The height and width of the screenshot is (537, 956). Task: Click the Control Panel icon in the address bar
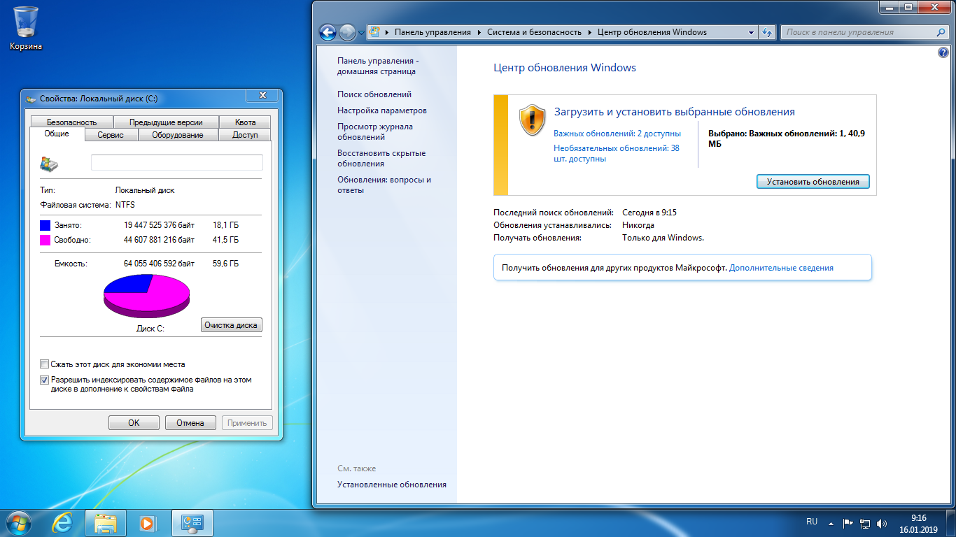(374, 32)
